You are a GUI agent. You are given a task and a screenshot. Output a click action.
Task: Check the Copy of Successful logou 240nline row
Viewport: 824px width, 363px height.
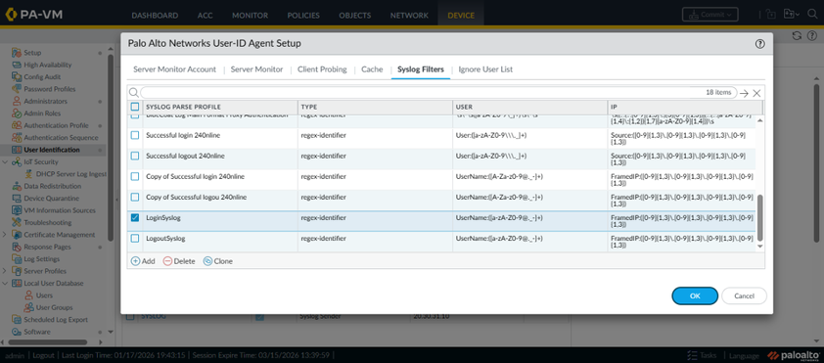coord(135,197)
